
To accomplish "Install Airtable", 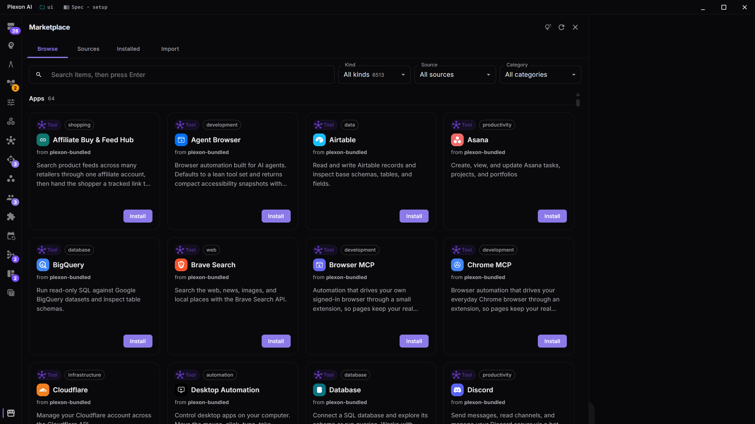I will click(414, 216).
